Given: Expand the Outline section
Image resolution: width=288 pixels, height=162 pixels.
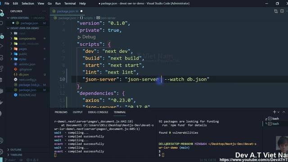Looking at the screenshot, I should tap(8, 150).
